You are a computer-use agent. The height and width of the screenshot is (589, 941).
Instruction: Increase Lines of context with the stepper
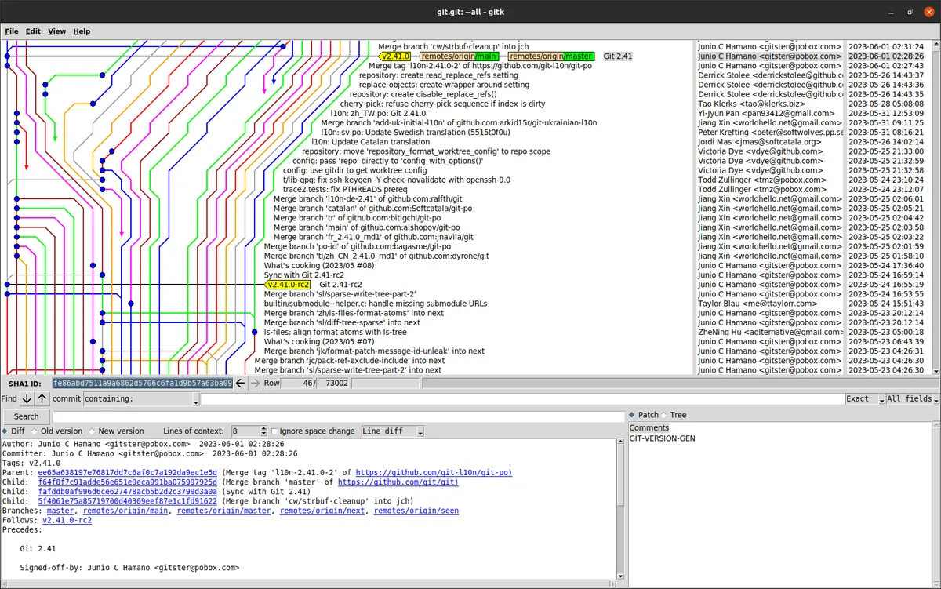[263, 427]
